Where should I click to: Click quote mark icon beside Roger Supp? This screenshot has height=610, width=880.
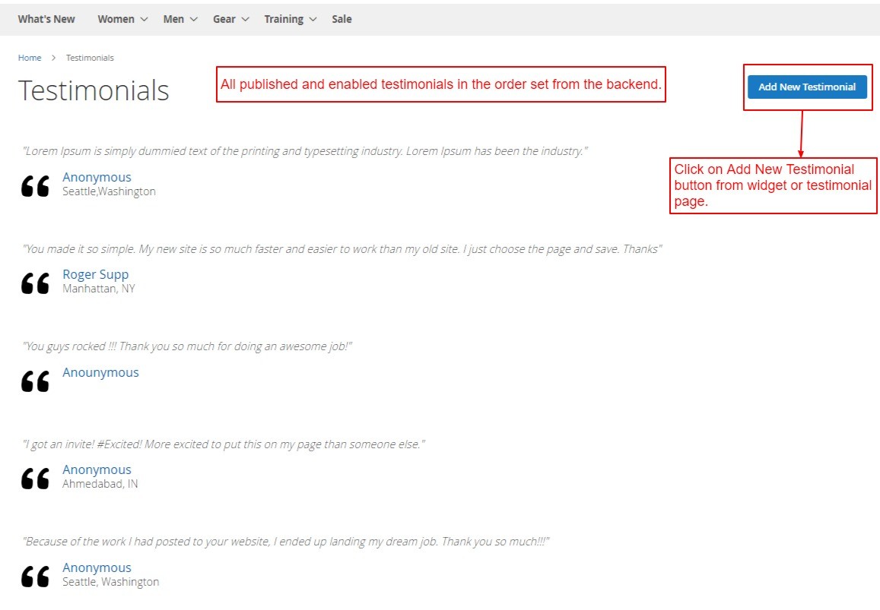click(x=35, y=283)
